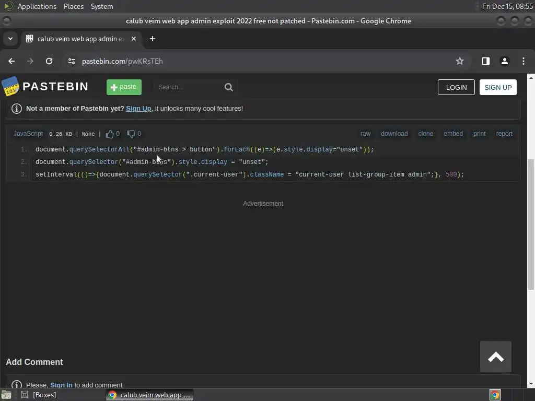This screenshot has width=535, height=401.
Task: Download the paste
Action: pos(394,134)
